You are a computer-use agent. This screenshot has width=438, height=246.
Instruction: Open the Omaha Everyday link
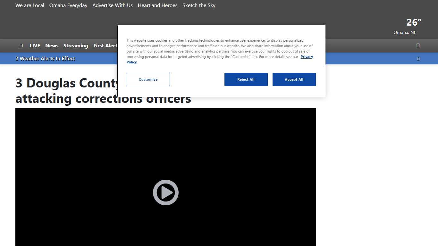coord(68,5)
